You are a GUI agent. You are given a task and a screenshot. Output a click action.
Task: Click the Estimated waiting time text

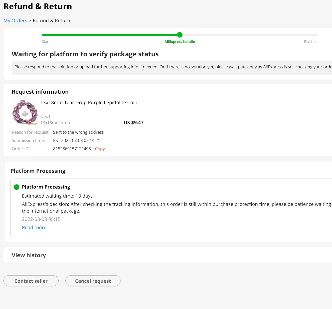pyautogui.click(x=57, y=196)
